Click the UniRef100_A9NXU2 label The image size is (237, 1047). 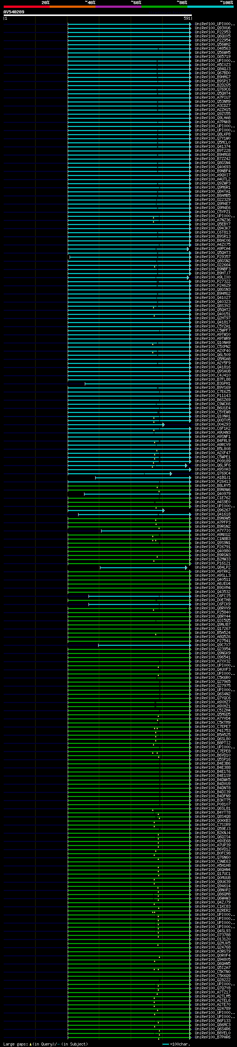(213, 535)
